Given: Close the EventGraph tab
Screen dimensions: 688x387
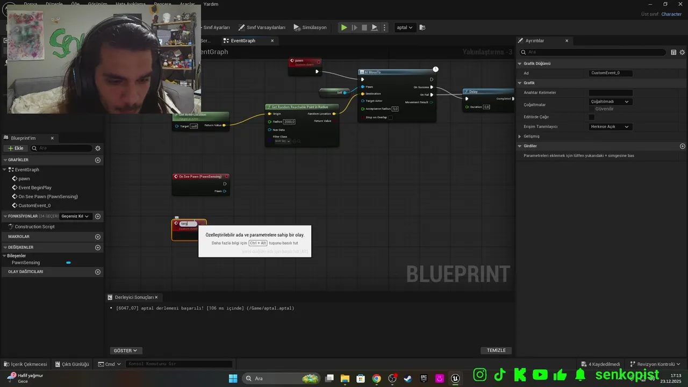Looking at the screenshot, I should (273, 41).
